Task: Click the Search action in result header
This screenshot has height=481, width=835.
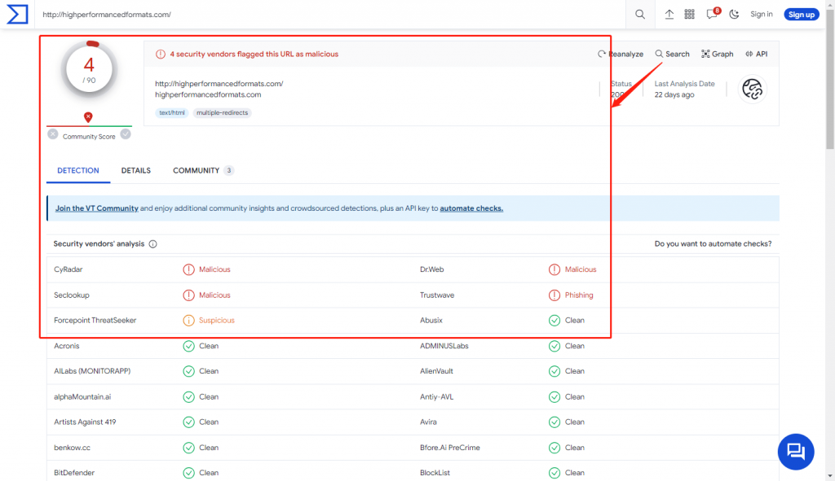Action: pyautogui.click(x=672, y=55)
